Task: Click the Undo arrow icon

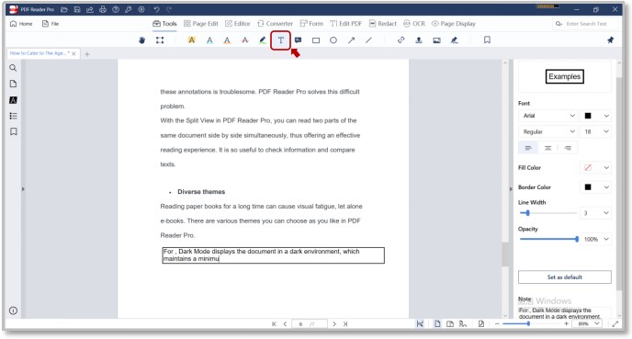Action: tap(156, 9)
